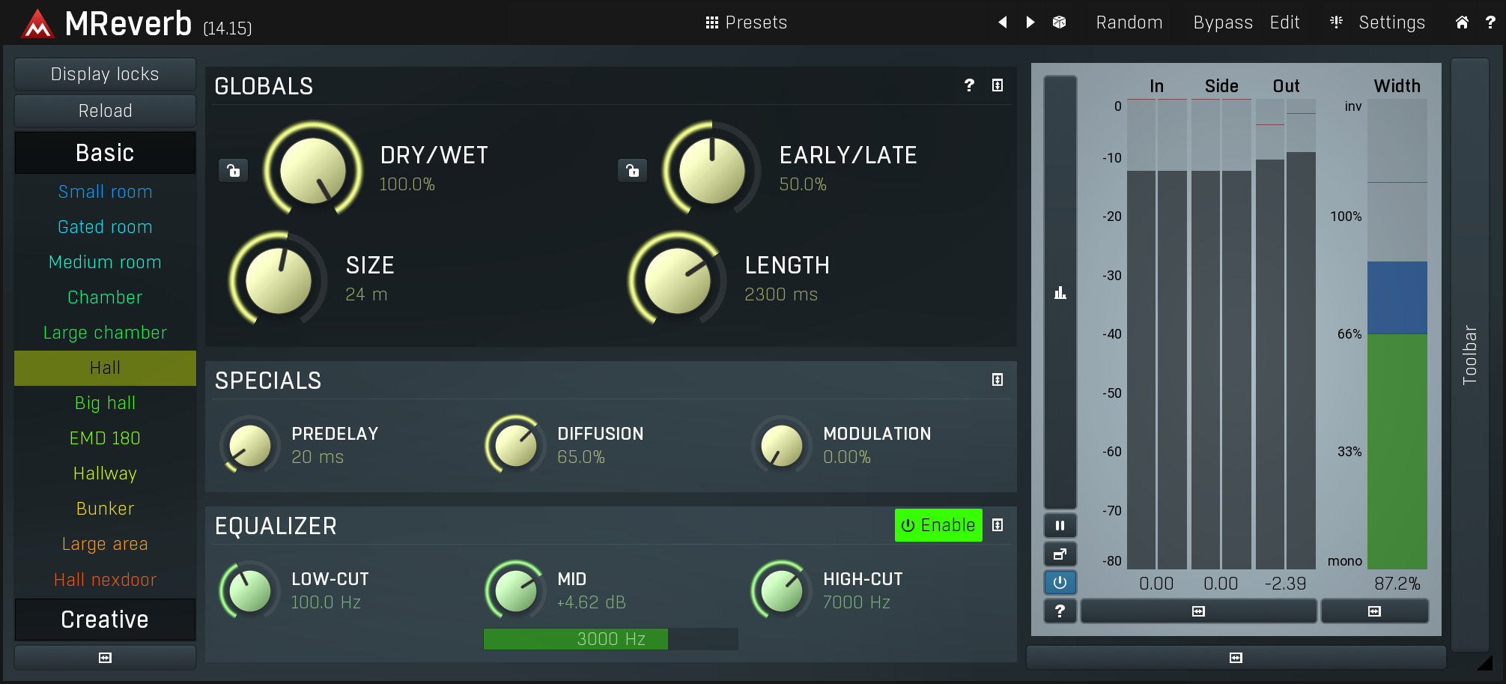
Task: Pause the meter display
Action: click(x=1060, y=526)
